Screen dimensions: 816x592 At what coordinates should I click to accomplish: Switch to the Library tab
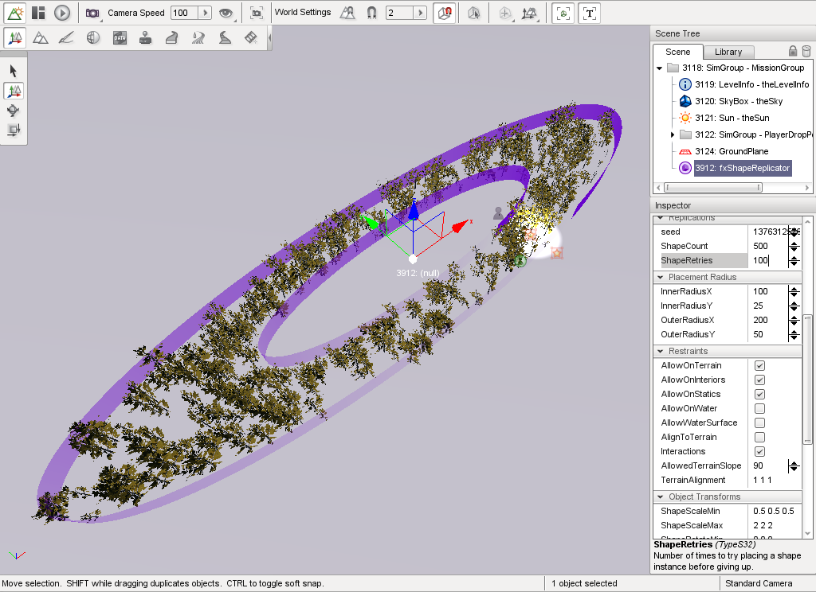[x=728, y=52]
